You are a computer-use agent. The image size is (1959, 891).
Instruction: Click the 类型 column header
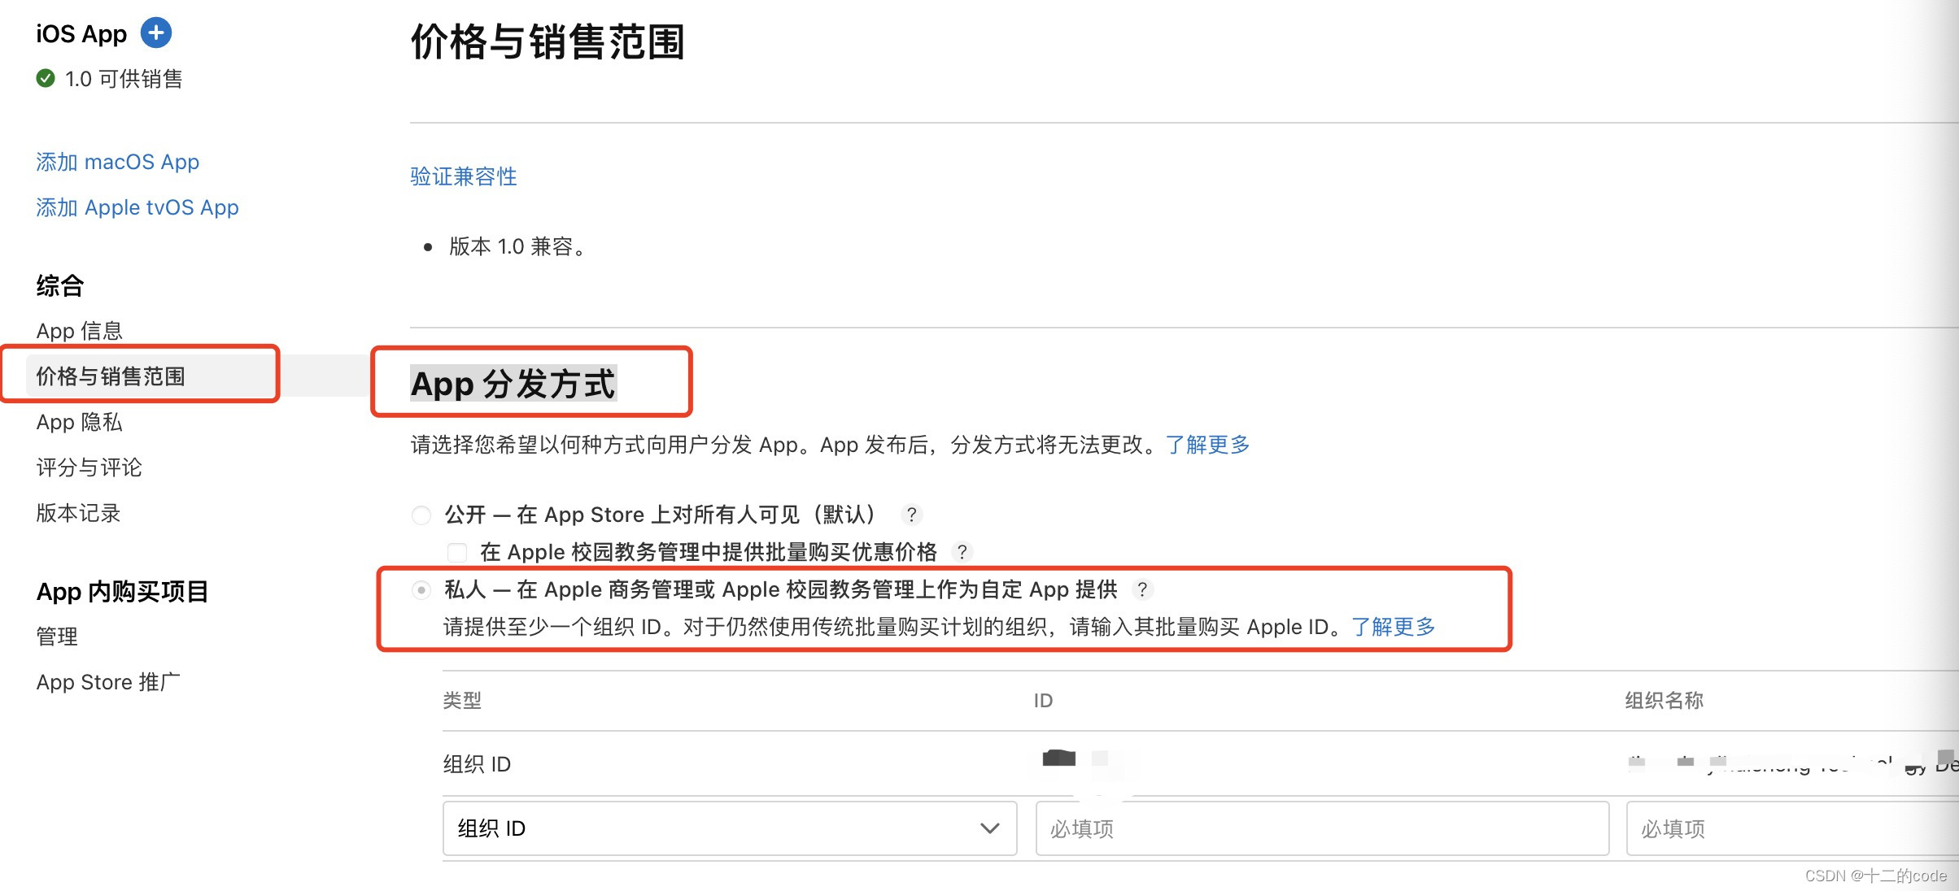pyautogui.click(x=462, y=700)
